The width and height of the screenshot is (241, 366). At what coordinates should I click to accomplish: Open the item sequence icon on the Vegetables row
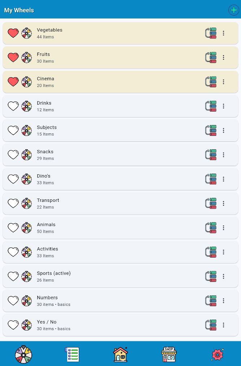pos(211,33)
